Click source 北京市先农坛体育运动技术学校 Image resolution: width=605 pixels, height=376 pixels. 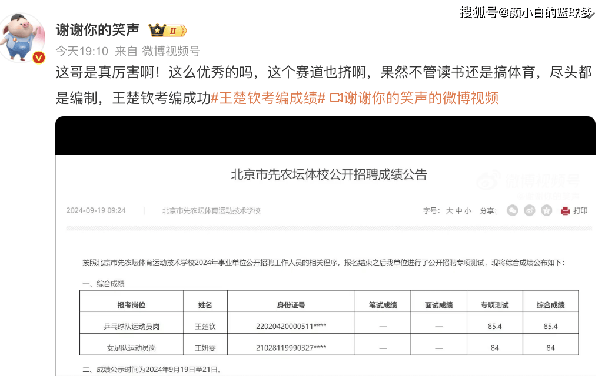coord(211,211)
